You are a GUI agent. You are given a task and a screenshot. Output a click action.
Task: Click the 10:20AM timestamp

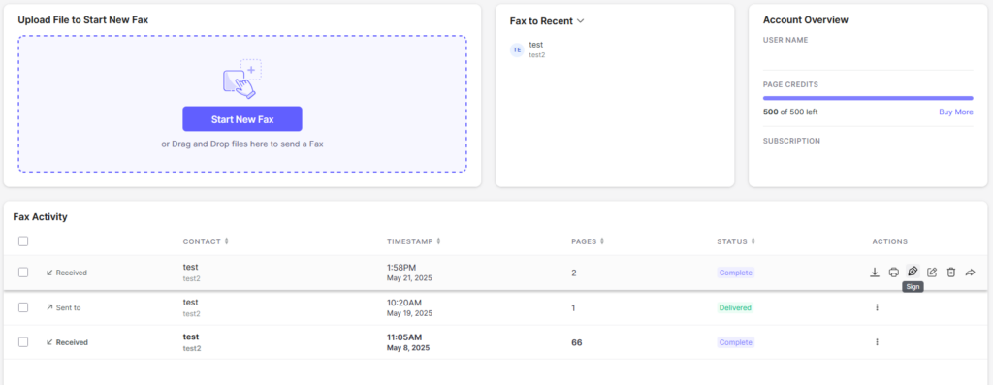(x=404, y=302)
